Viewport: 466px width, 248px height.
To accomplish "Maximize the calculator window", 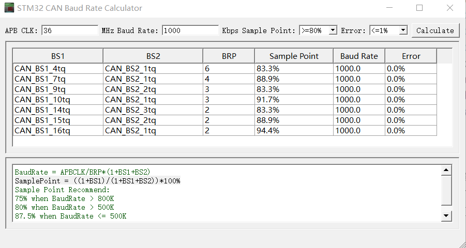I will click(419, 8).
